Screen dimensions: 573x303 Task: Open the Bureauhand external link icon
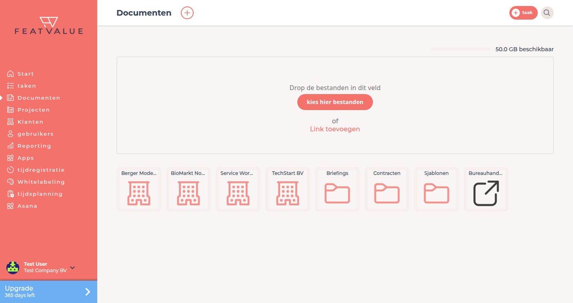[486, 193]
